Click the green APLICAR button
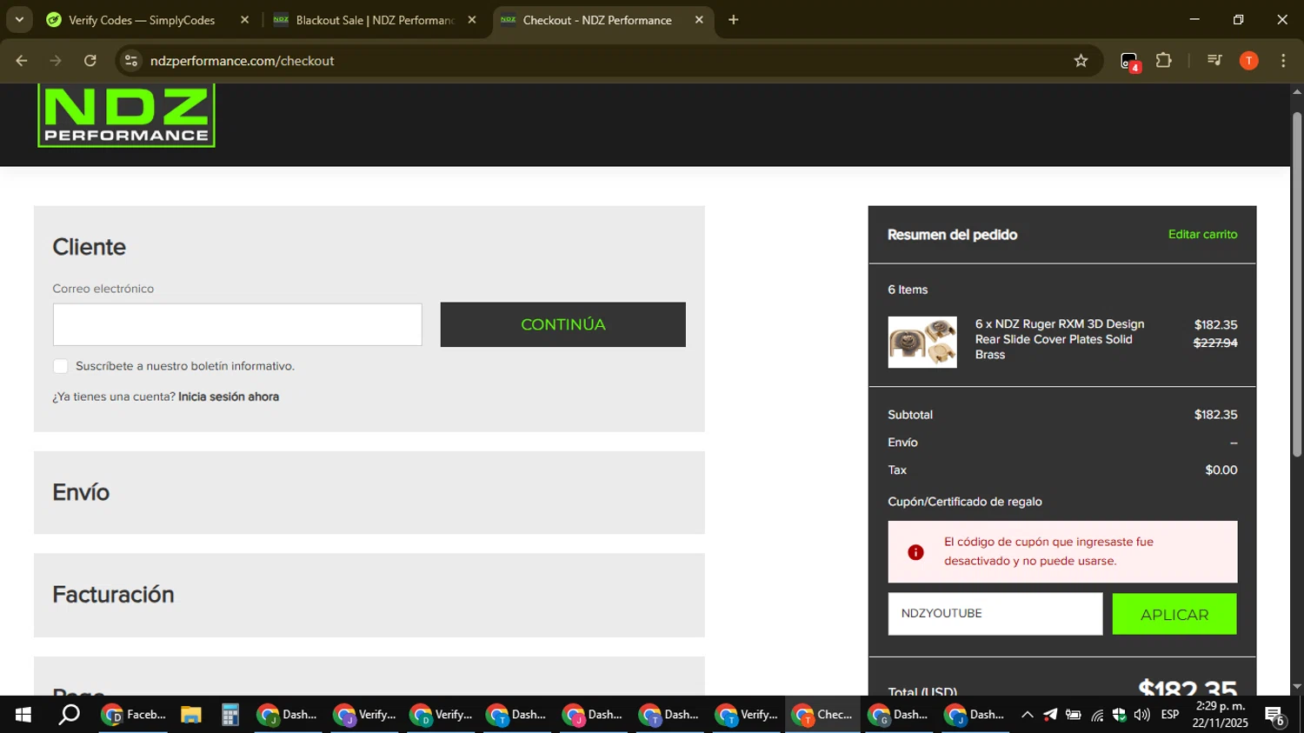The image size is (1304, 733). tap(1174, 614)
